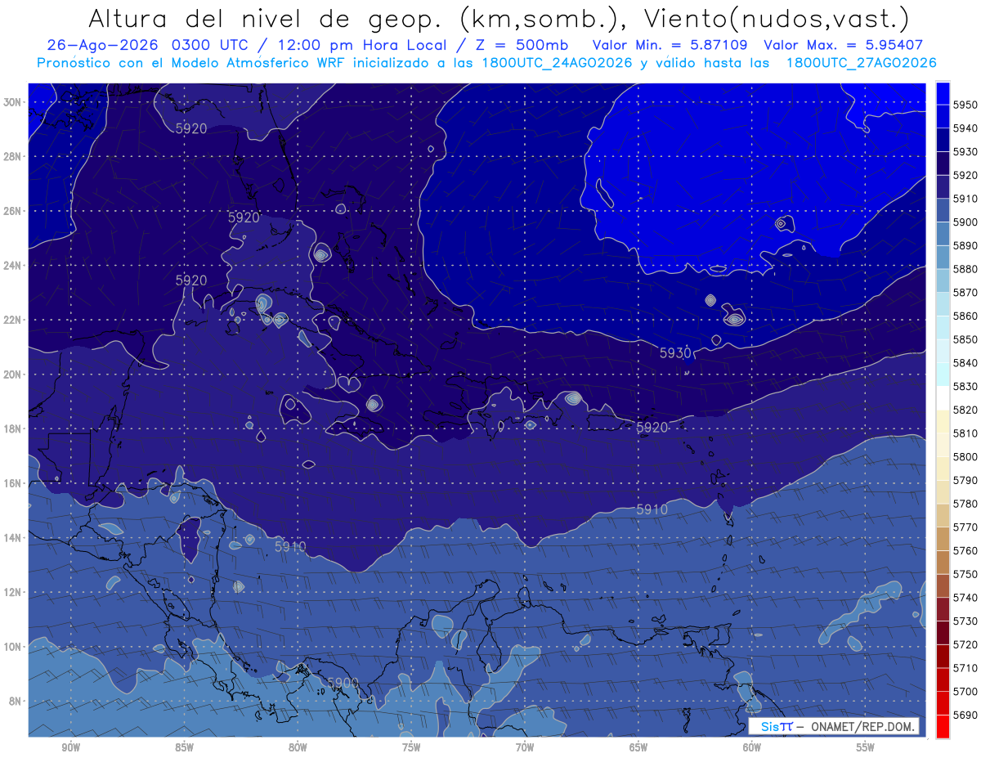Image resolution: width=981 pixels, height=758 pixels.
Task: Click the 5830 colorbar label
Action: point(965,386)
